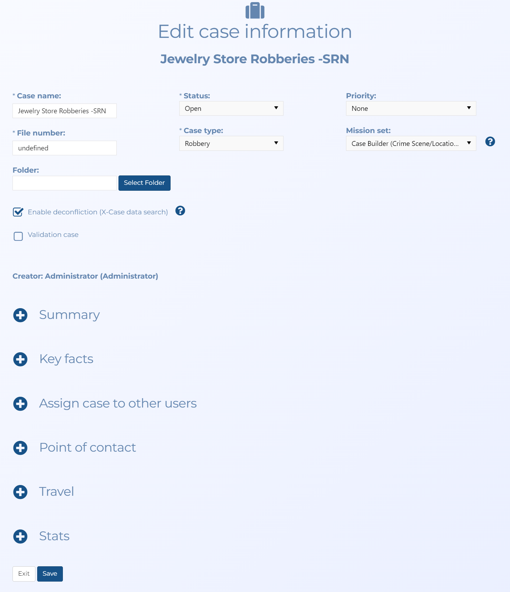Click the Select Folder button
Image resolution: width=510 pixels, height=592 pixels.
pos(144,183)
